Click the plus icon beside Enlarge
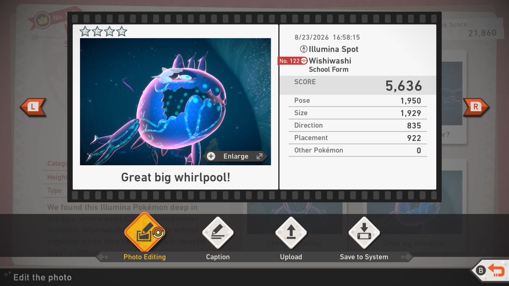The width and height of the screenshot is (509, 286). (211, 156)
